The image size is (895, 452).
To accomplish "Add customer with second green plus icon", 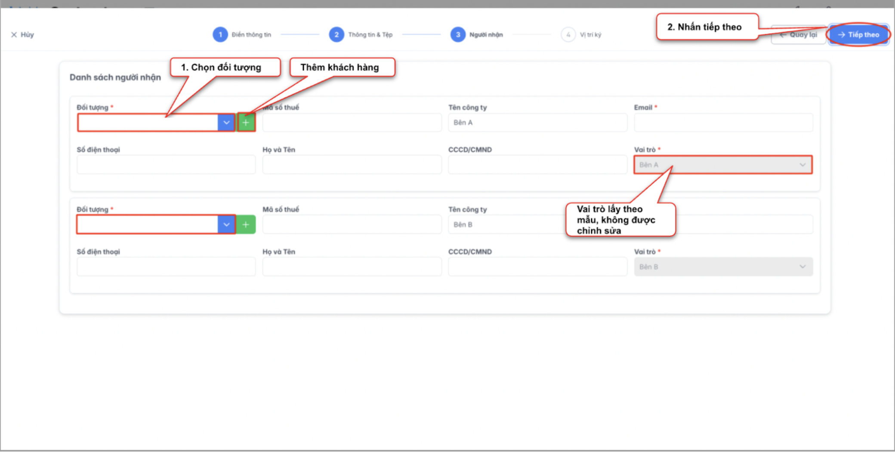I will 246,225.
